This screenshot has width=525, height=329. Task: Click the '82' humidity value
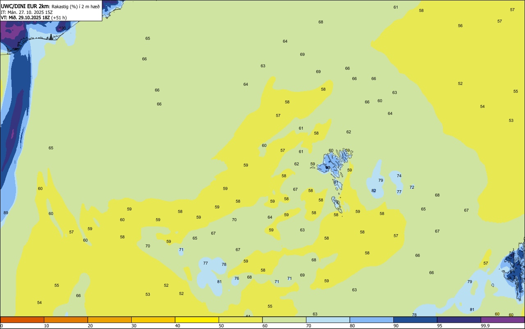pos(374,190)
